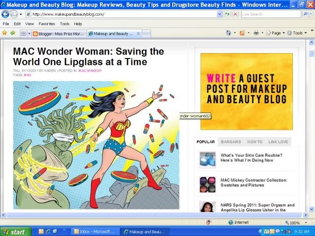Click the Internet security zone indicator
The height and width of the screenshot is (236, 315).
tap(238, 222)
